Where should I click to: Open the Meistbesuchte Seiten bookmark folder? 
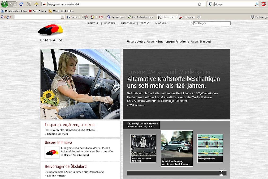tap(14, 11)
